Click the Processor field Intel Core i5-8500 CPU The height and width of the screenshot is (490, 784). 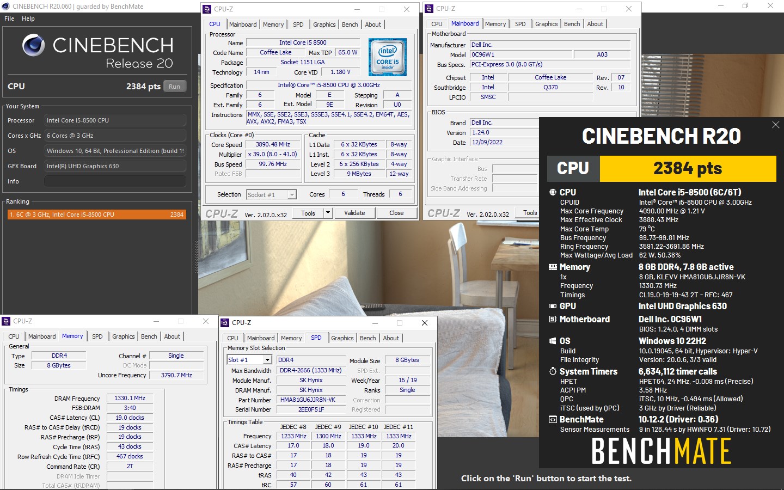click(x=115, y=120)
